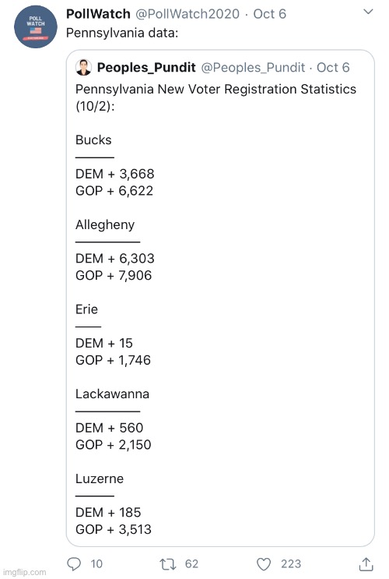Viewport: 389px width, 579px height.
Task: Open Peoples_Pundit small avatar
Action: (84, 67)
